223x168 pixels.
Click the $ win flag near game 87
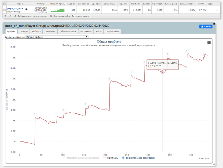click(57, 113)
